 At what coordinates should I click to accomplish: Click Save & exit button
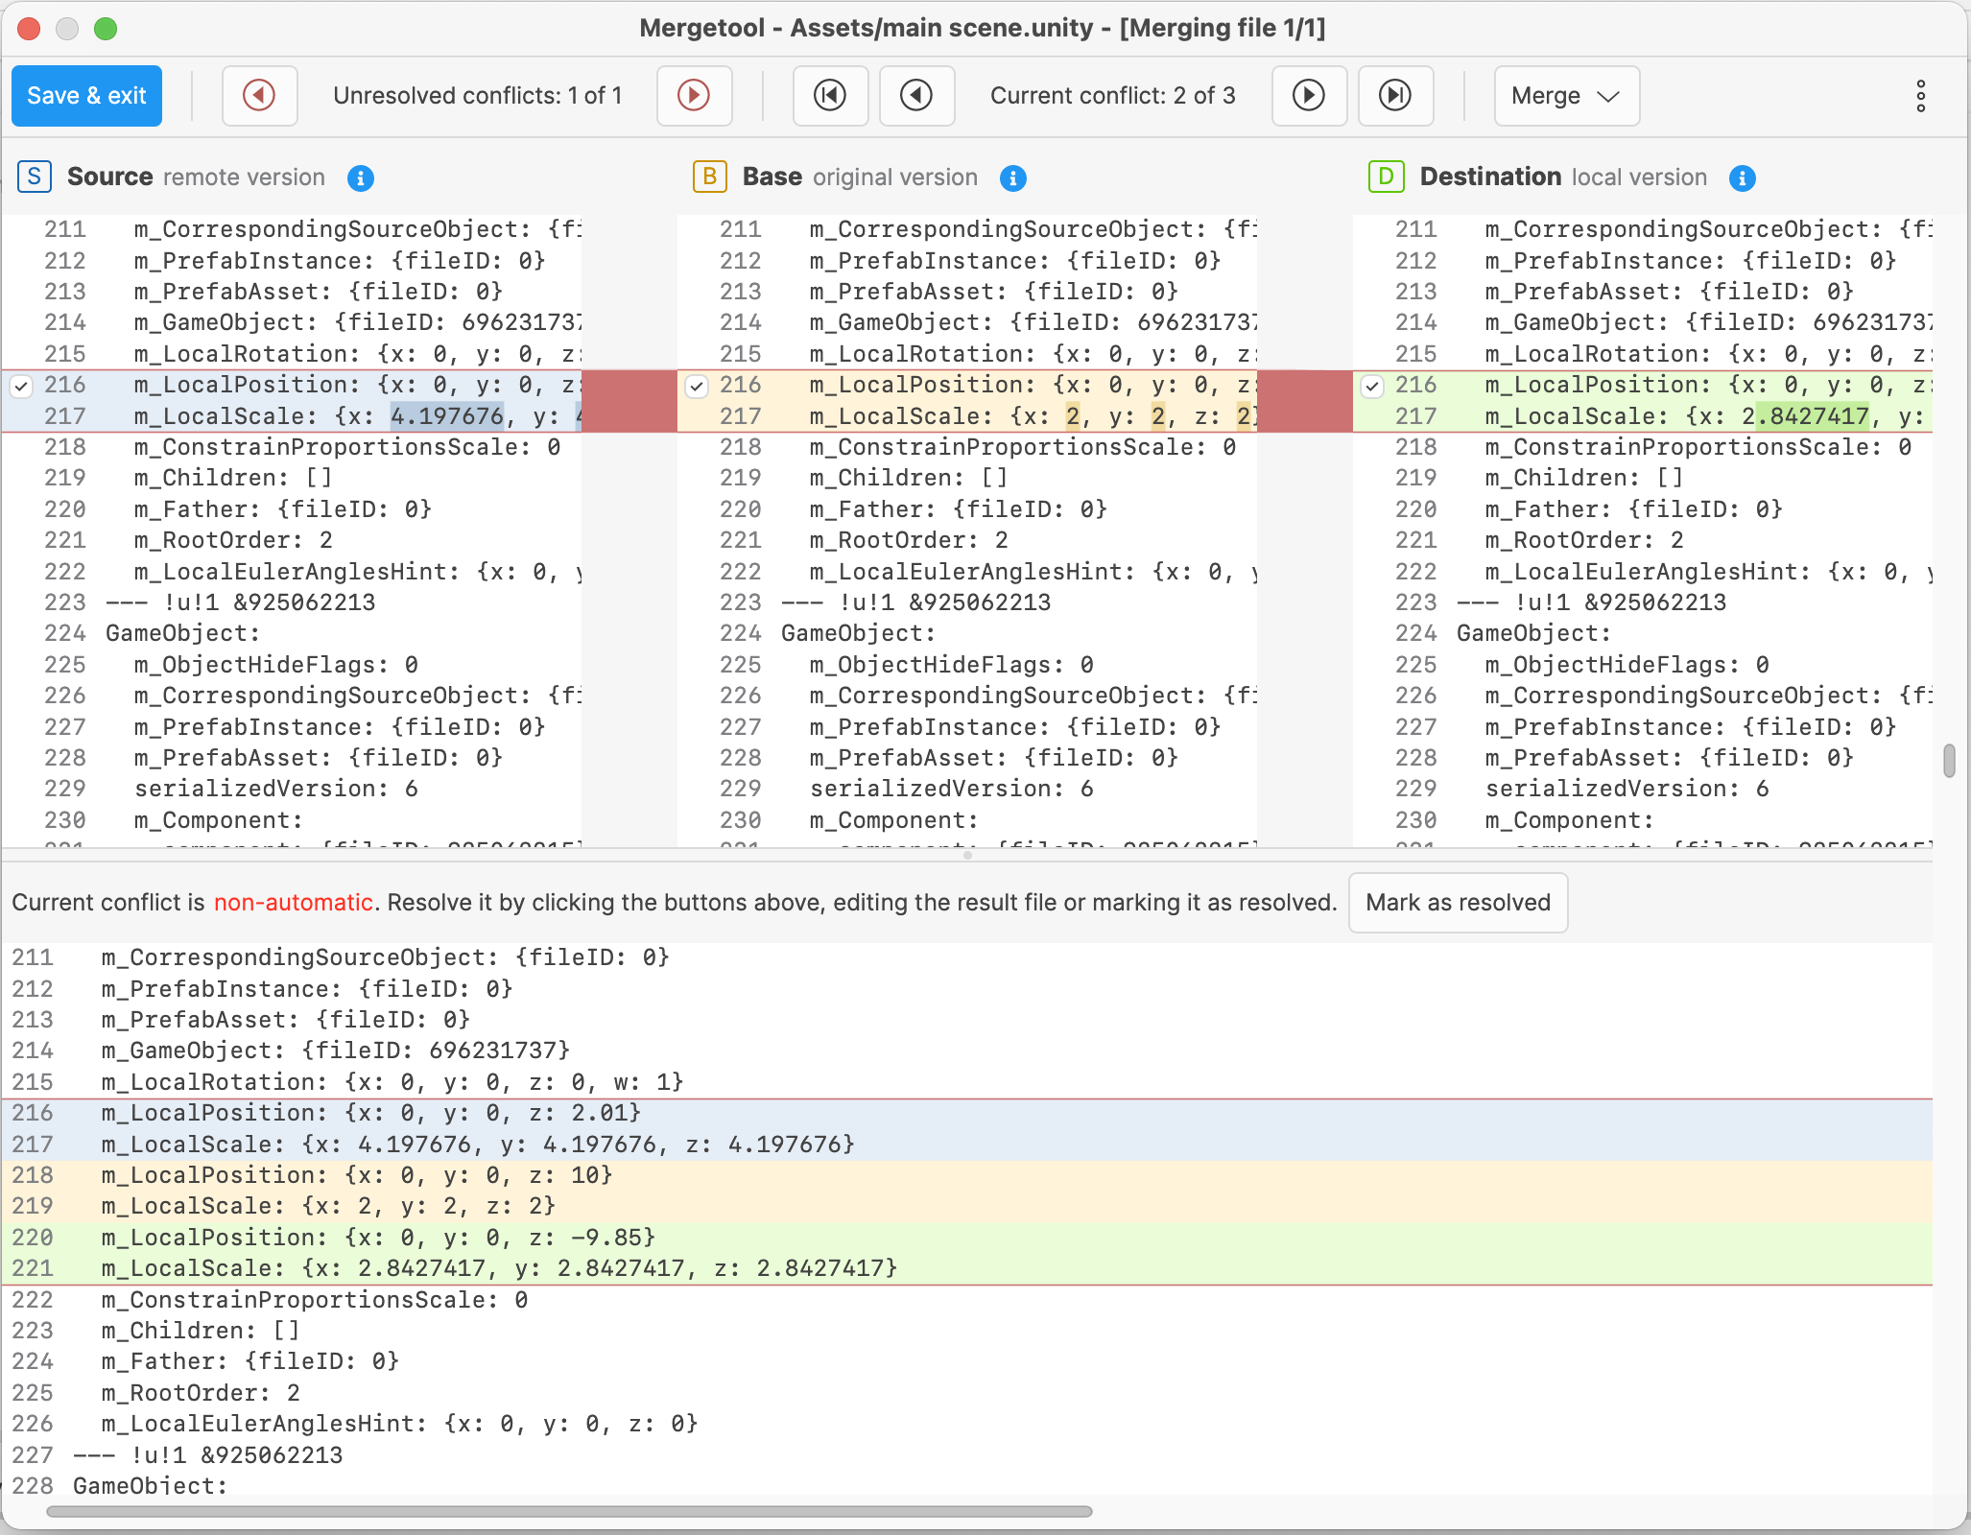coord(86,95)
